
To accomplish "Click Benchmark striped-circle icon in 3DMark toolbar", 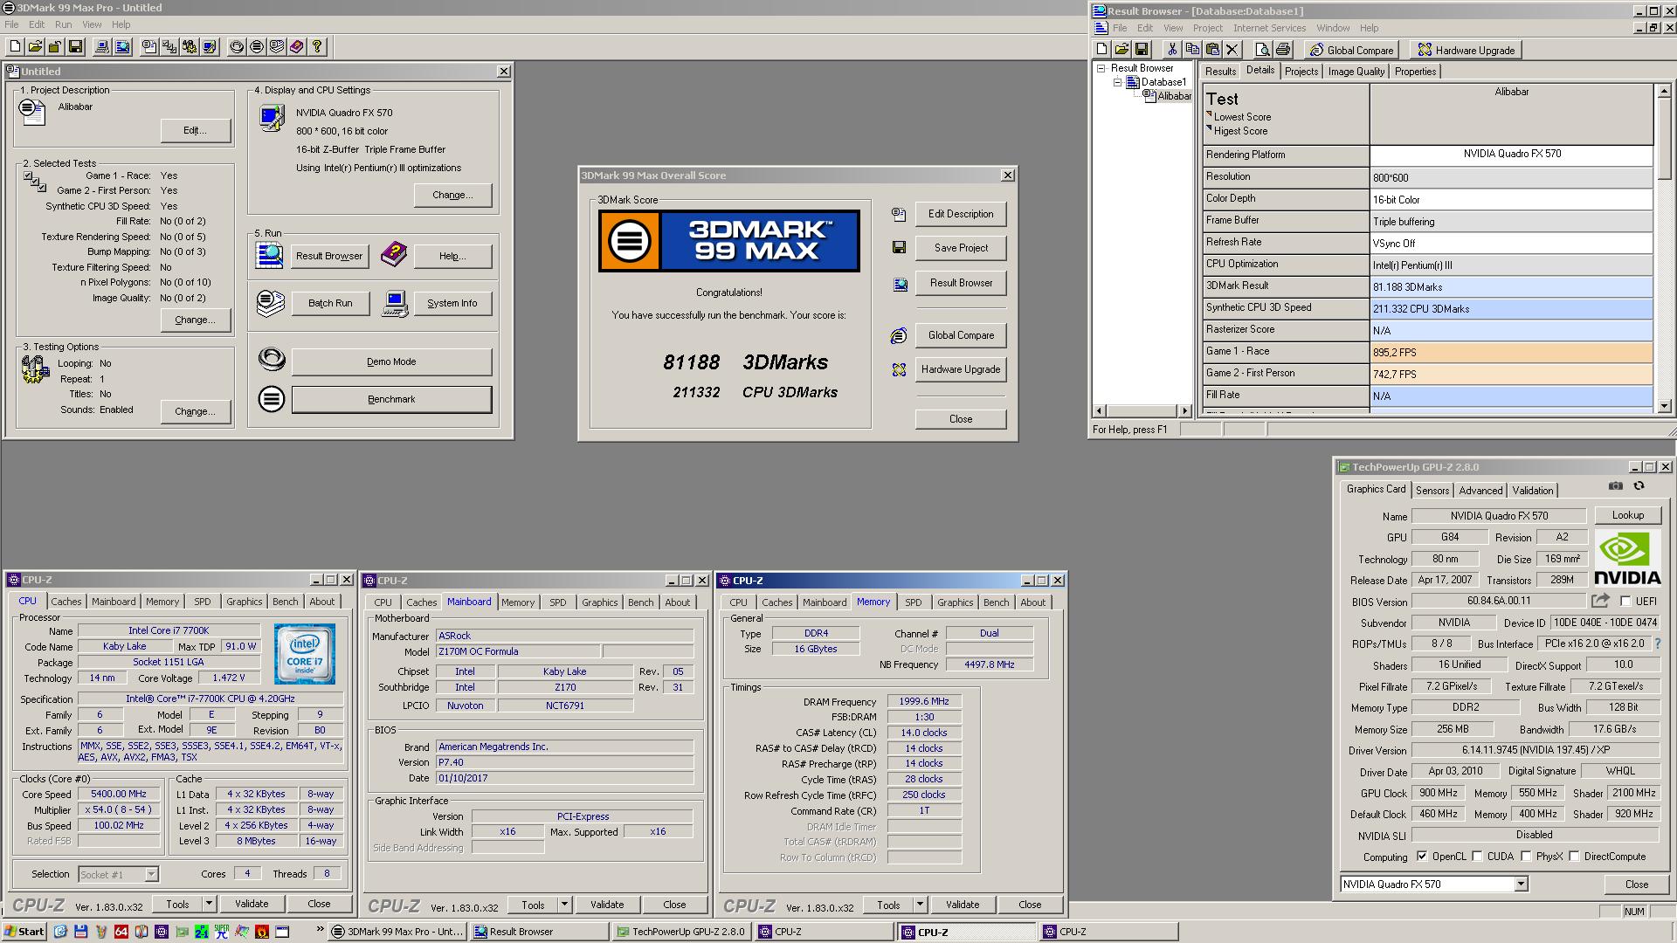I will coord(257,47).
